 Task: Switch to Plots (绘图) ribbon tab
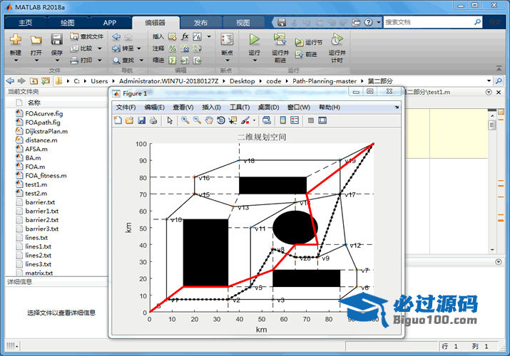point(67,23)
